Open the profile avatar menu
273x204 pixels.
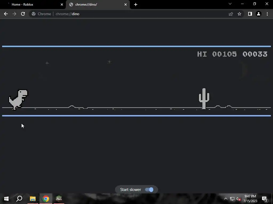pos(259,14)
